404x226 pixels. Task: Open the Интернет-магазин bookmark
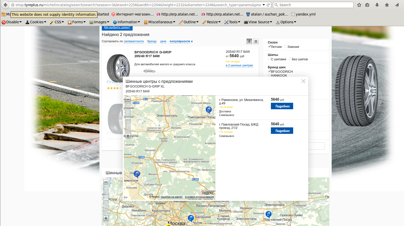pos(133,14)
